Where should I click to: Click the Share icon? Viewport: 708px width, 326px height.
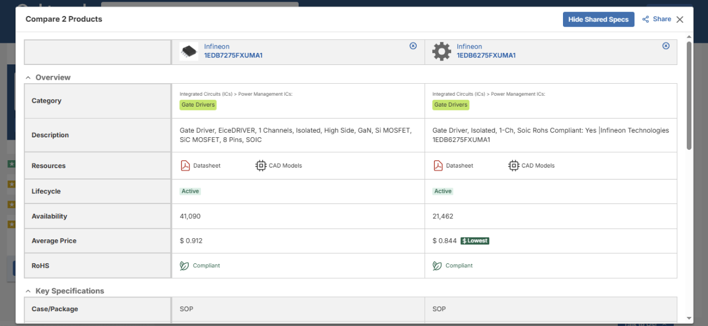point(646,19)
